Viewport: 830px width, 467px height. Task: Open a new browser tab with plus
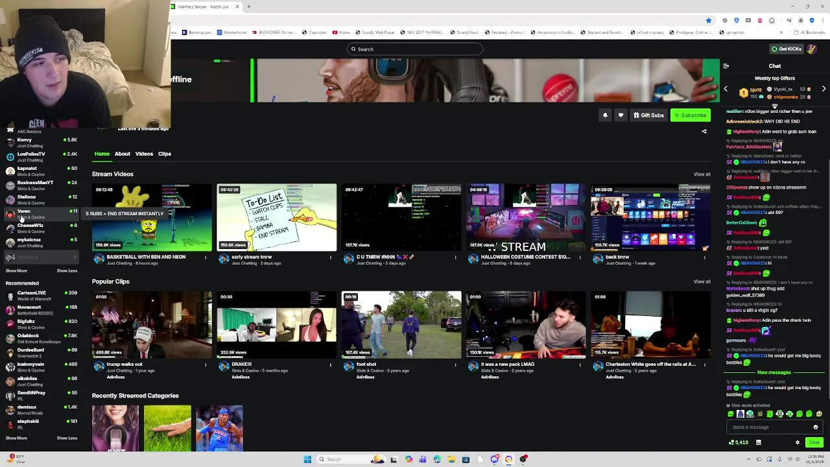[x=249, y=6]
